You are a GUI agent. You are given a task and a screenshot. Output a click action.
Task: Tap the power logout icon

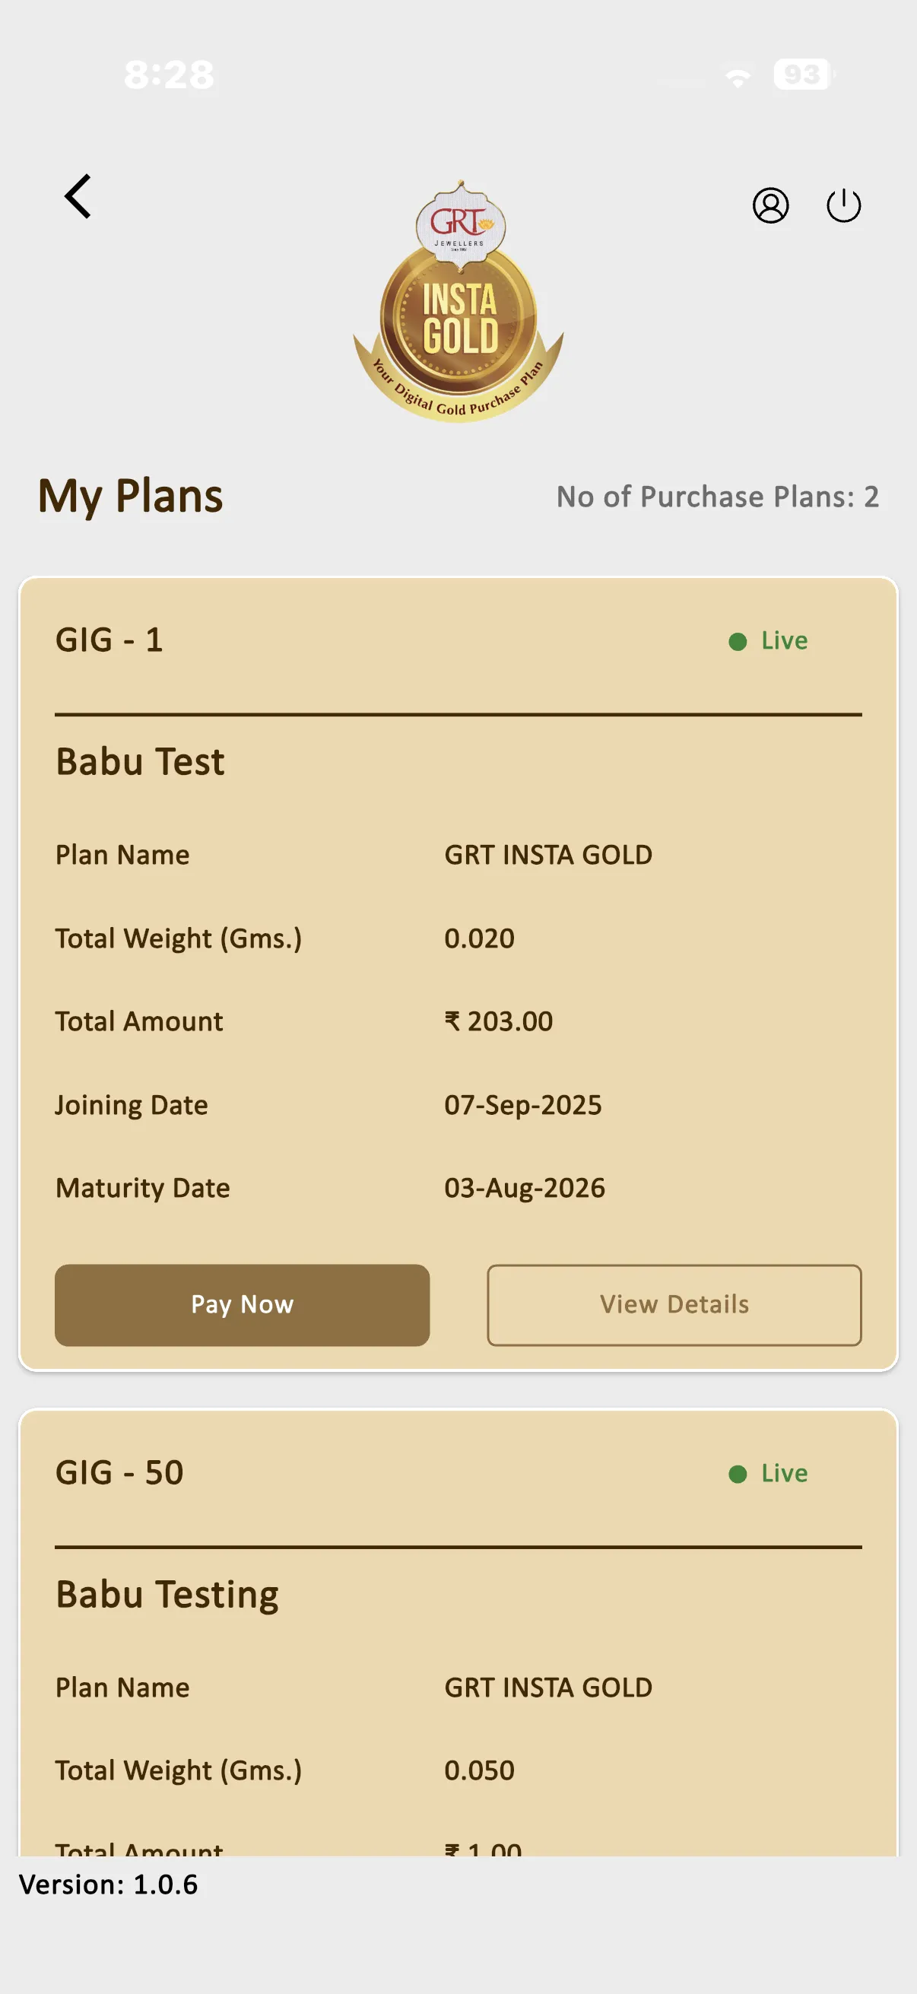coord(842,205)
